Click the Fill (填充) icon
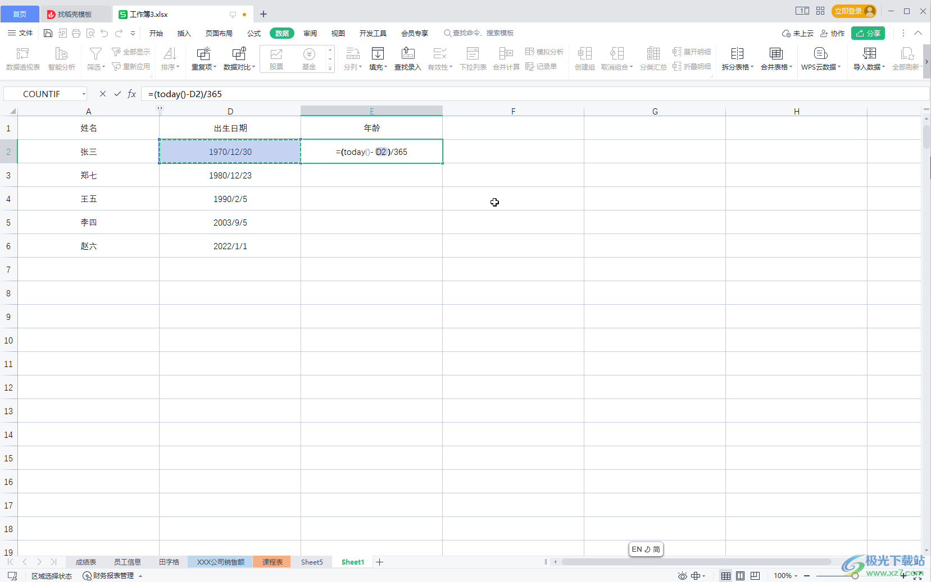 click(x=378, y=54)
